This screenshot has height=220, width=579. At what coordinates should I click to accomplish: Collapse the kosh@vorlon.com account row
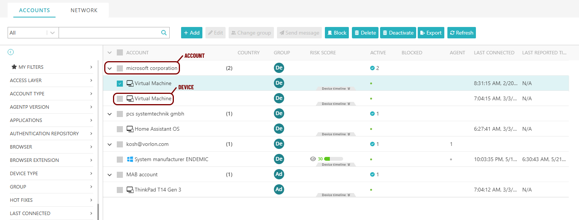tap(110, 144)
